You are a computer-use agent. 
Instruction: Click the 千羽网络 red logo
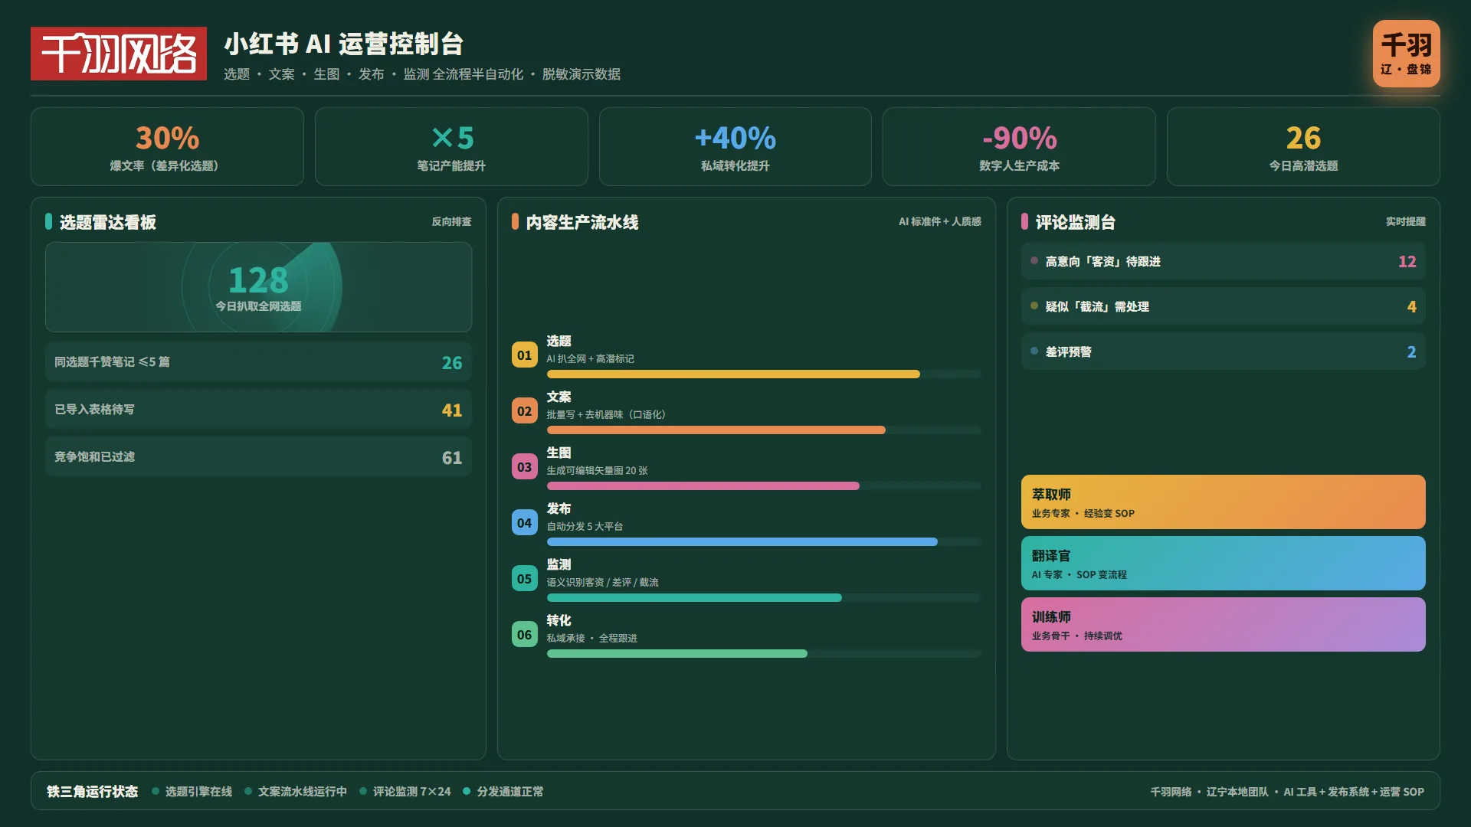(x=119, y=54)
